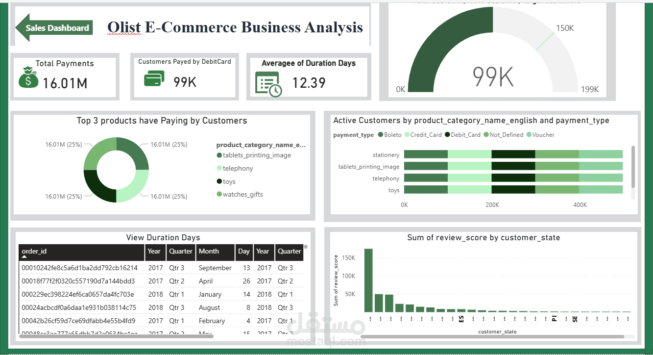Click the 16.01M total payments value
The width and height of the screenshot is (653, 355).
[x=65, y=83]
